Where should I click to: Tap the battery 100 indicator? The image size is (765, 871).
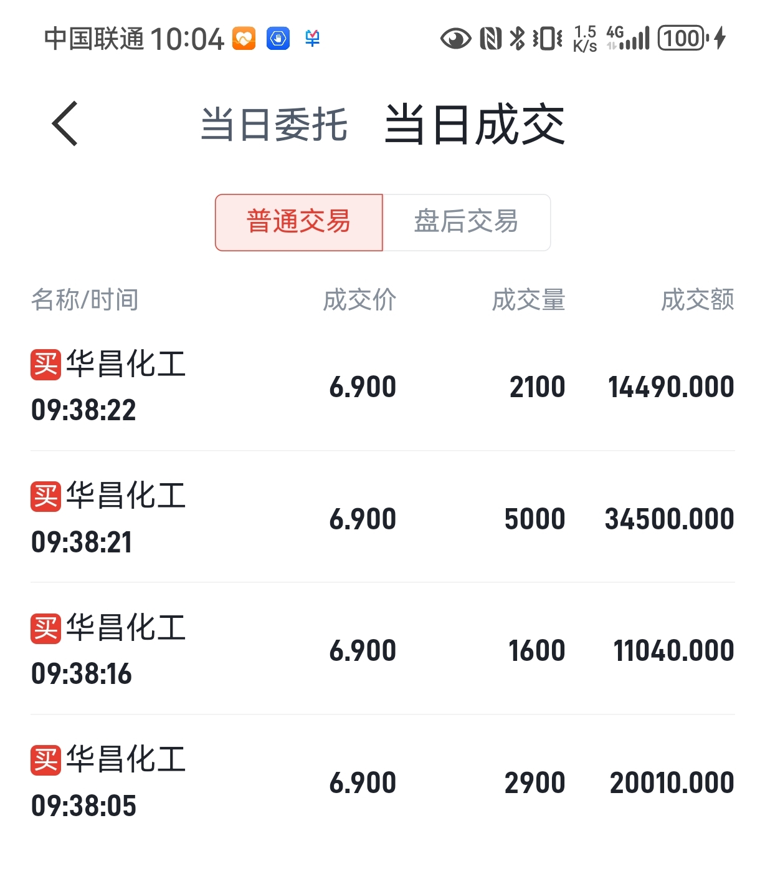click(x=683, y=39)
